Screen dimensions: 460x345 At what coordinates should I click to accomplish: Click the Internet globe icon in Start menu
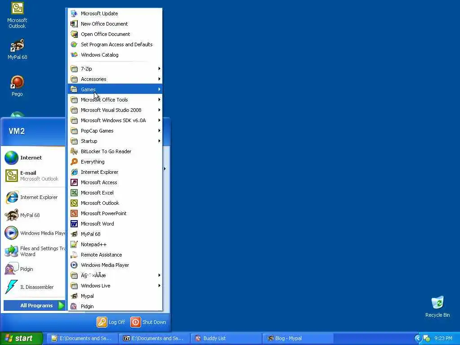(11, 158)
